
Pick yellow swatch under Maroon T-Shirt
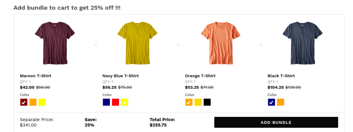42,102
